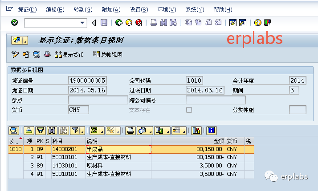Open the 环境(V) menu

tap(167, 9)
